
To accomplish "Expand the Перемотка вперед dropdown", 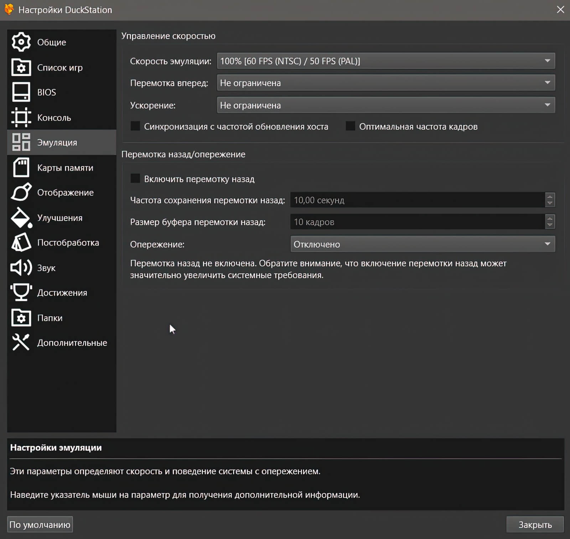I will point(386,83).
